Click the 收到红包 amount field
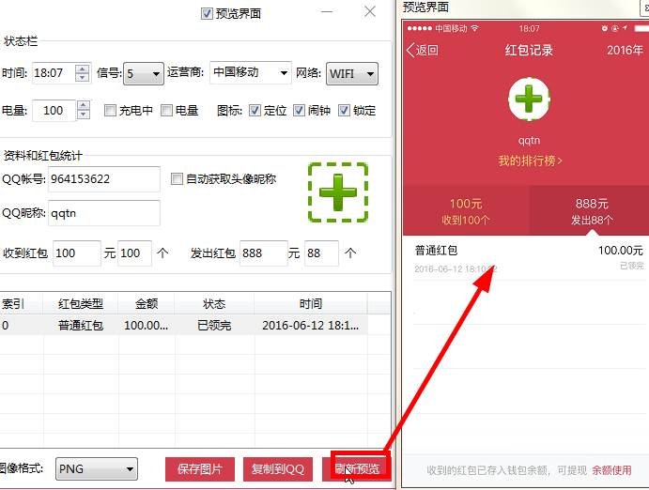This screenshot has width=649, height=490. pos(77,253)
